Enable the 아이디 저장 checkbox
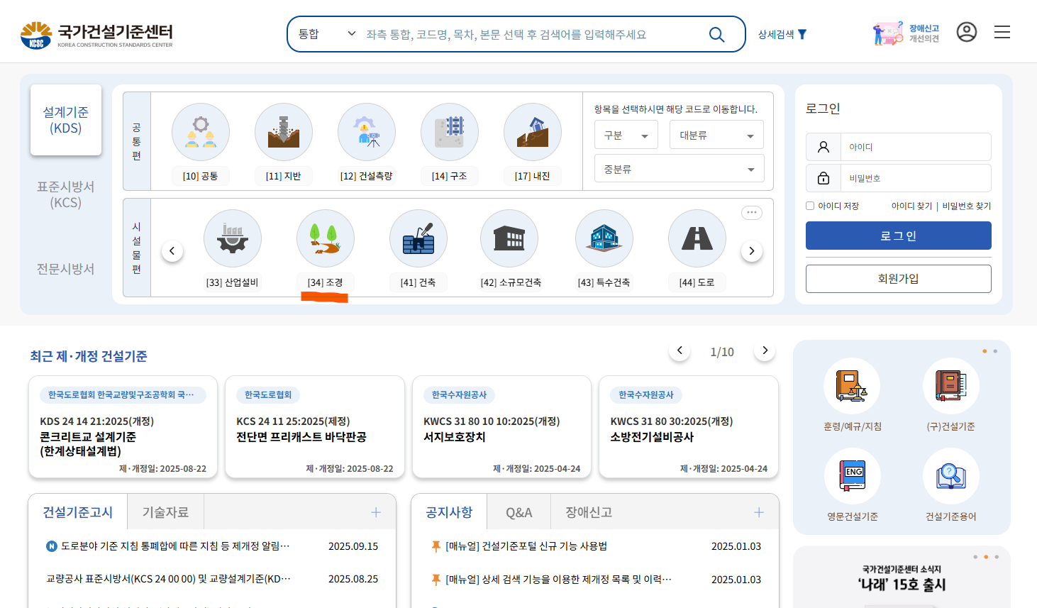 tap(809, 205)
